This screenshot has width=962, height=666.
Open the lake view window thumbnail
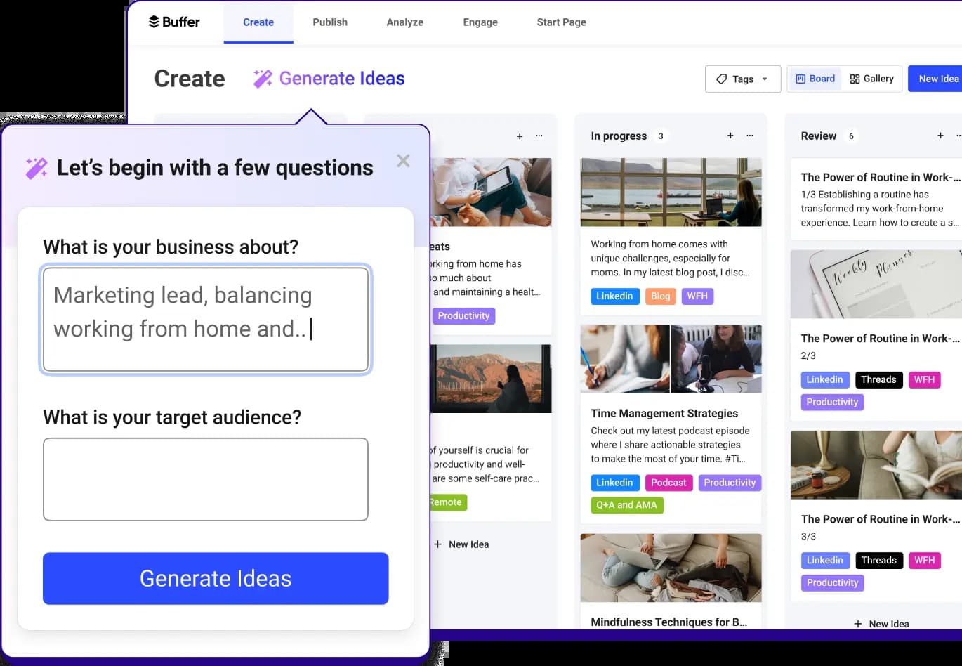click(671, 192)
